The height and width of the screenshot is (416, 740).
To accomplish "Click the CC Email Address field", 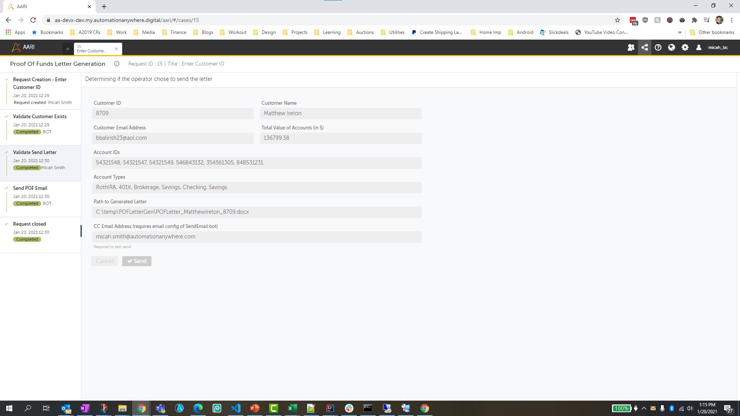I will coord(257,237).
